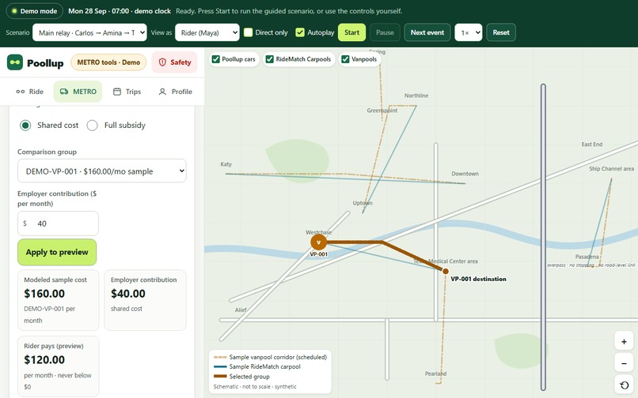
Task: Click the Modeled sample cost $160.00 card
Action: pos(58,300)
